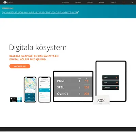
Task: Open the Kontakt page
Action: coord(102,2)
